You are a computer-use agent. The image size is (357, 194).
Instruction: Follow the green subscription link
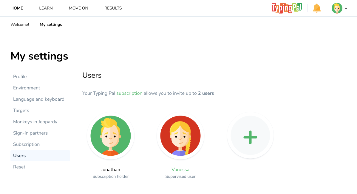click(129, 93)
